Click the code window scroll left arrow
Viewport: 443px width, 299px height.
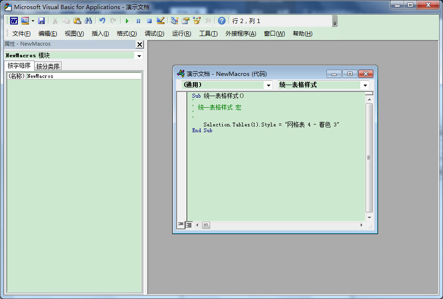(x=197, y=225)
